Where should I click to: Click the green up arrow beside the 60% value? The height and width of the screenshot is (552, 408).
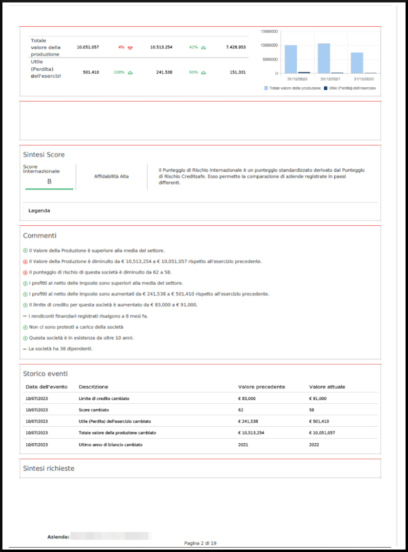tap(204, 72)
